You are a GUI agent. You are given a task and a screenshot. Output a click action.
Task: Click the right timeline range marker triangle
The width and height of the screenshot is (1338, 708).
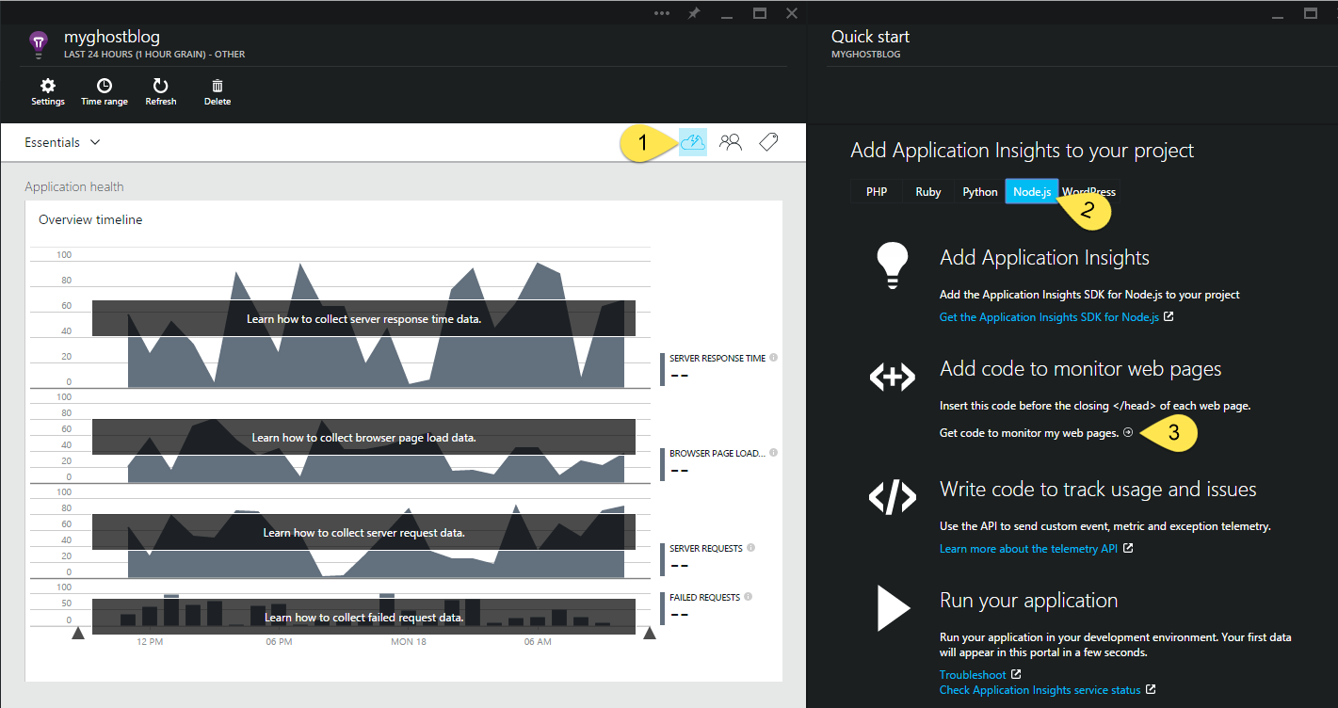point(649,634)
